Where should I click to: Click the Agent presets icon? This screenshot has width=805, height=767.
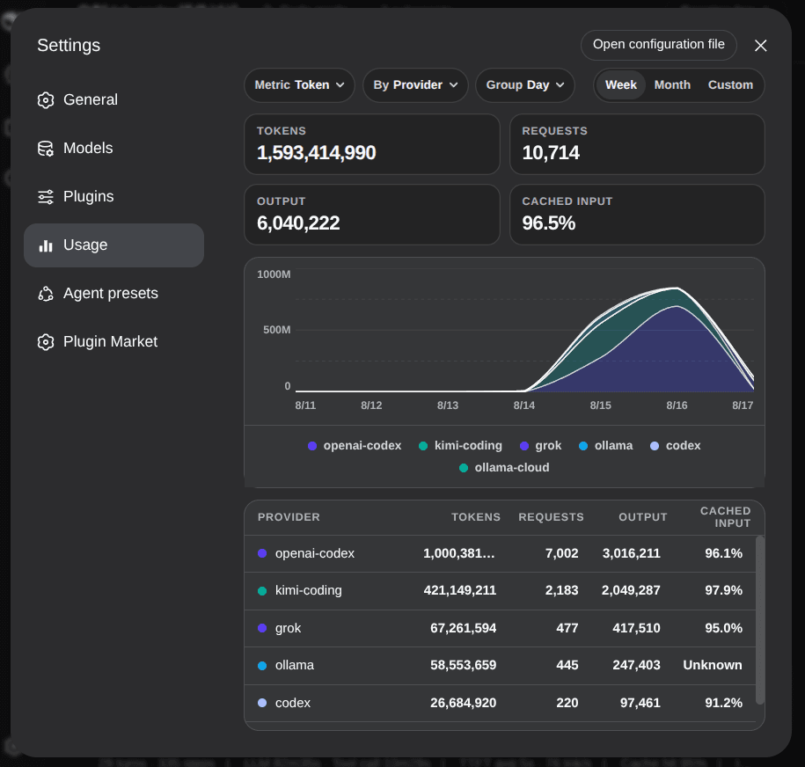(x=46, y=294)
